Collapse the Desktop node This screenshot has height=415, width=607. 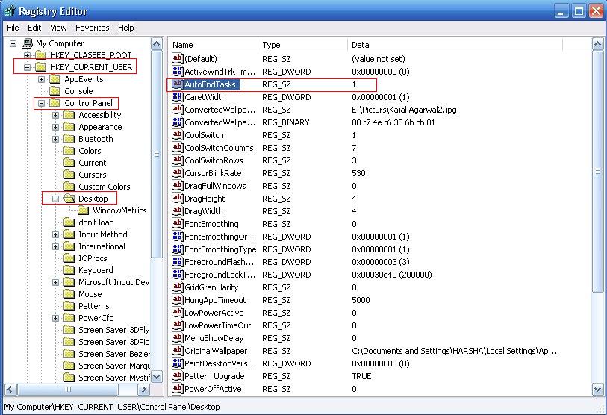coord(56,199)
